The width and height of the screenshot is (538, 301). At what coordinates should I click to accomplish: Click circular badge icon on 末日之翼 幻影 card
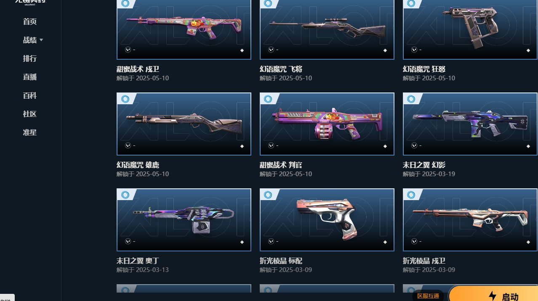tap(411, 99)
